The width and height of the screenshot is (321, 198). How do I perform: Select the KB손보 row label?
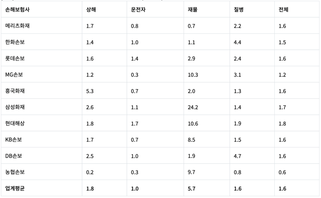14,140
